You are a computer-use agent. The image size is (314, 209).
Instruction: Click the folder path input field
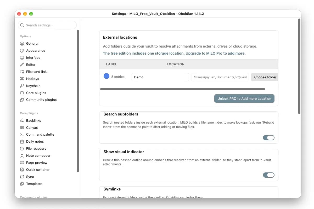point(220,77)
